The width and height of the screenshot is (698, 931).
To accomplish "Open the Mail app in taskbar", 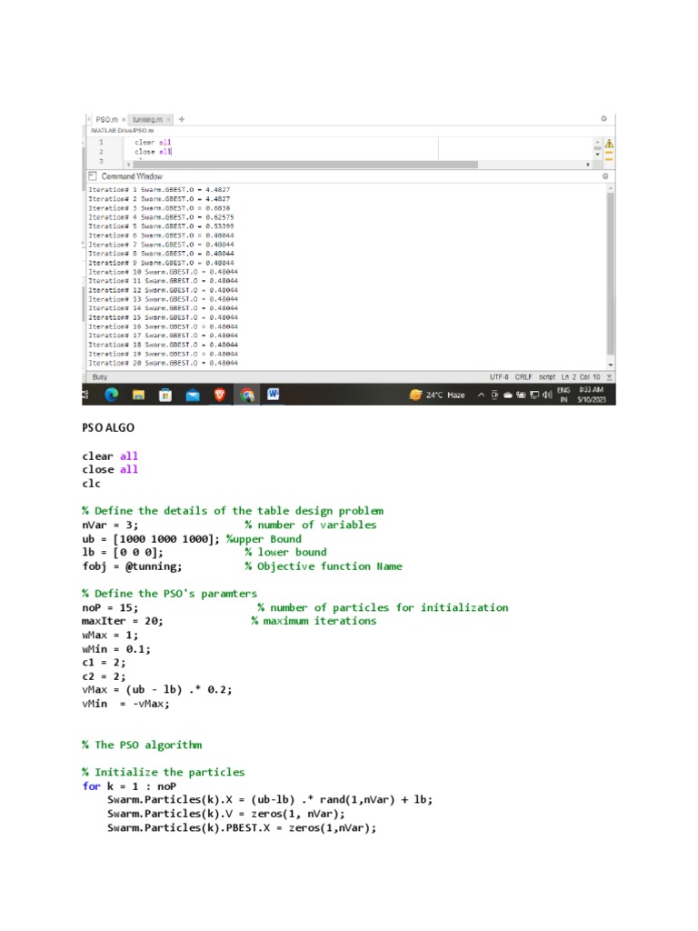I will pyautogui.click(x=192, y=395).
